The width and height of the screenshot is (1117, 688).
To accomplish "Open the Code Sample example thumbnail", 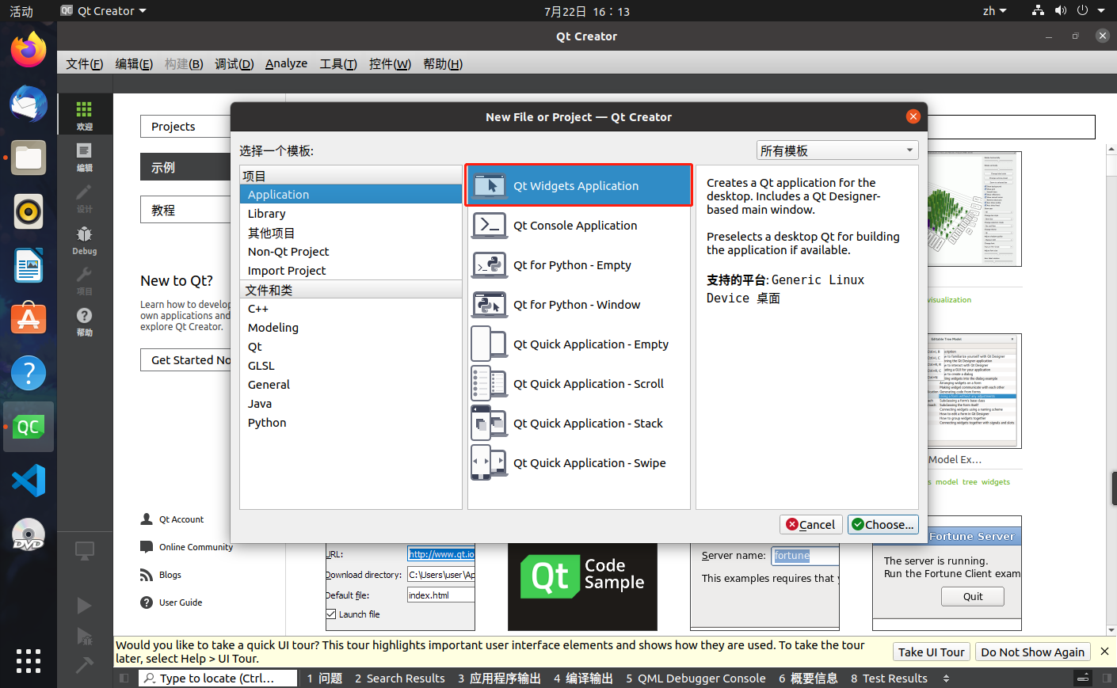I will click(x=582, y=587).
